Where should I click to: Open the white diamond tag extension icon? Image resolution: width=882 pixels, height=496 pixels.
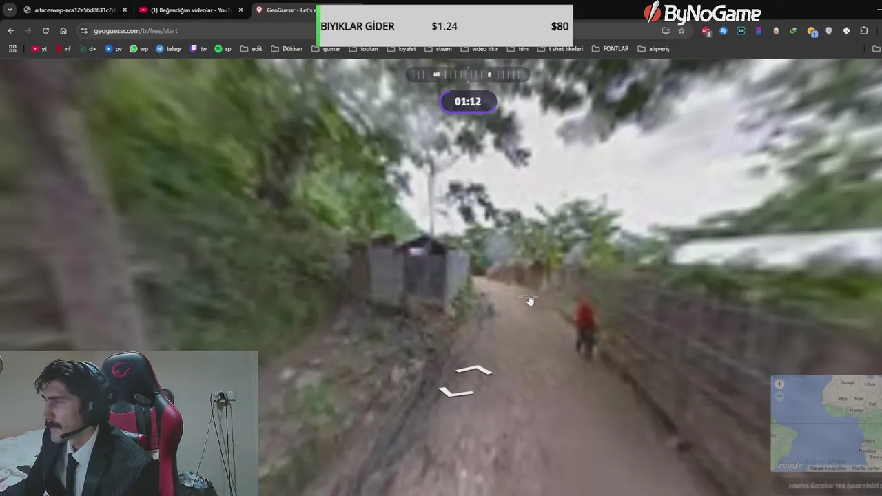point(846,30)
